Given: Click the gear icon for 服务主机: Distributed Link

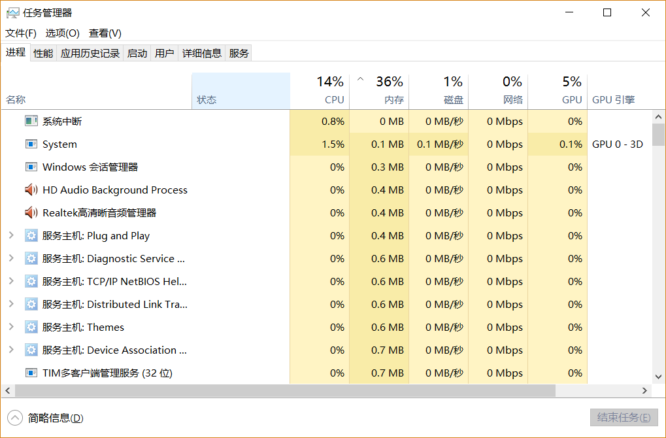Looking at the screenshot, I should tap(31, 304).
